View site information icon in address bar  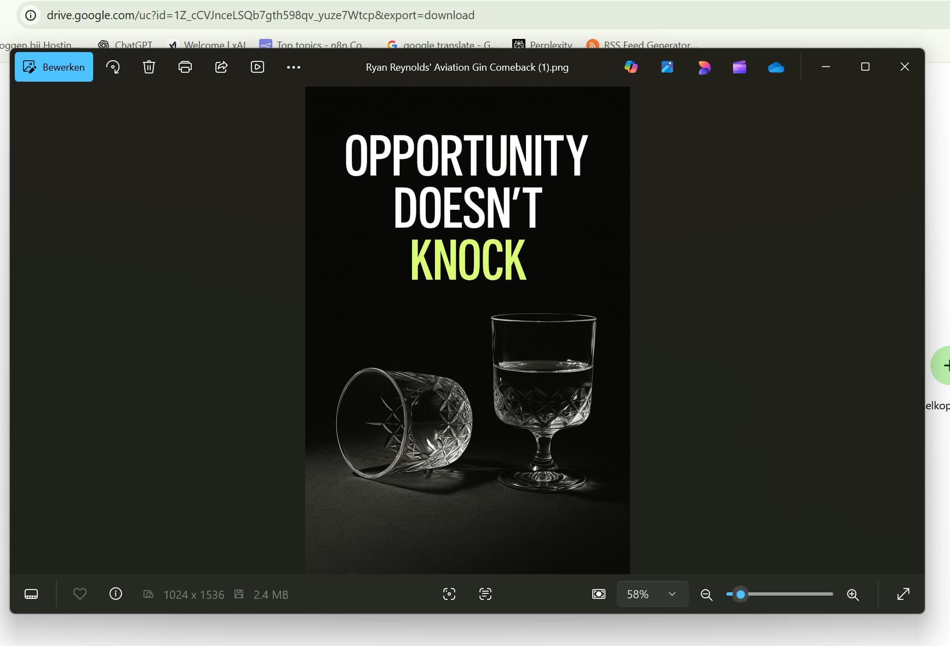(x=31, y=15)
